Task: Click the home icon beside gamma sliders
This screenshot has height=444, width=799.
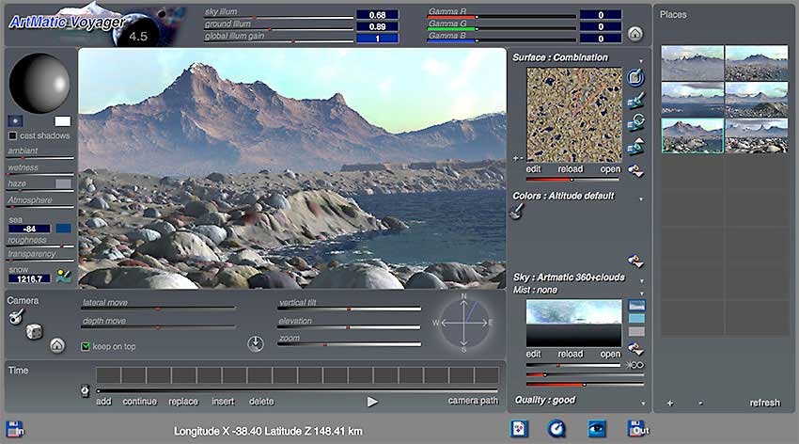Action: pos(635,34)
